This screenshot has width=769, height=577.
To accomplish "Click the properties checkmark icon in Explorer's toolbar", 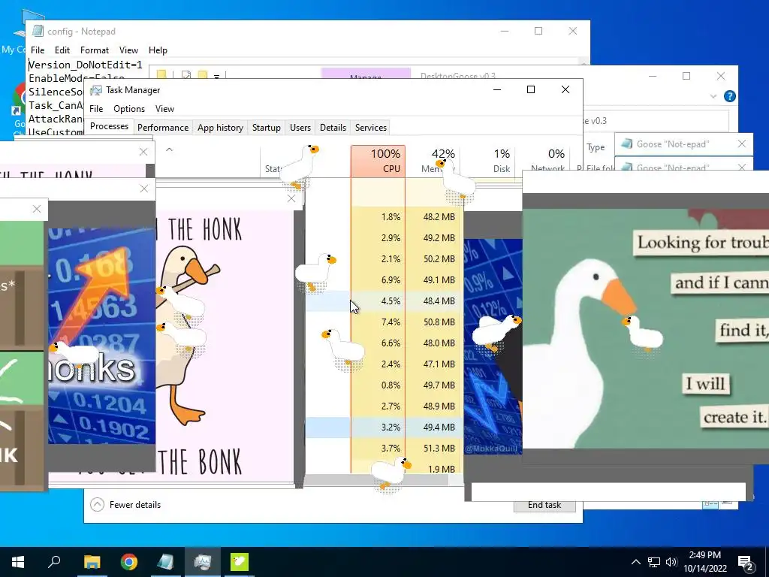I will [186, 74].
